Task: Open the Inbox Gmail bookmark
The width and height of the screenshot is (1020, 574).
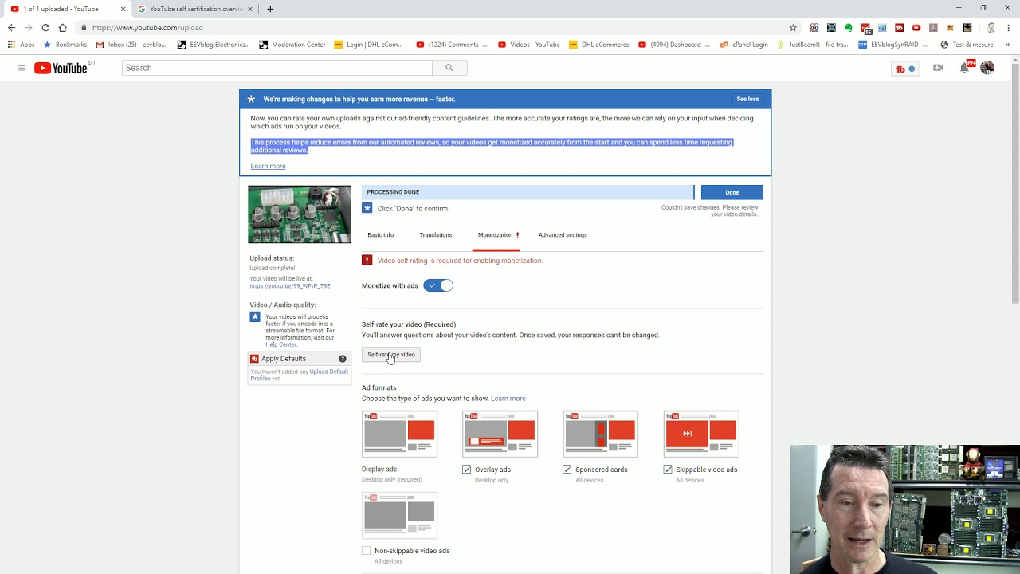Action: tap(131, 45)
